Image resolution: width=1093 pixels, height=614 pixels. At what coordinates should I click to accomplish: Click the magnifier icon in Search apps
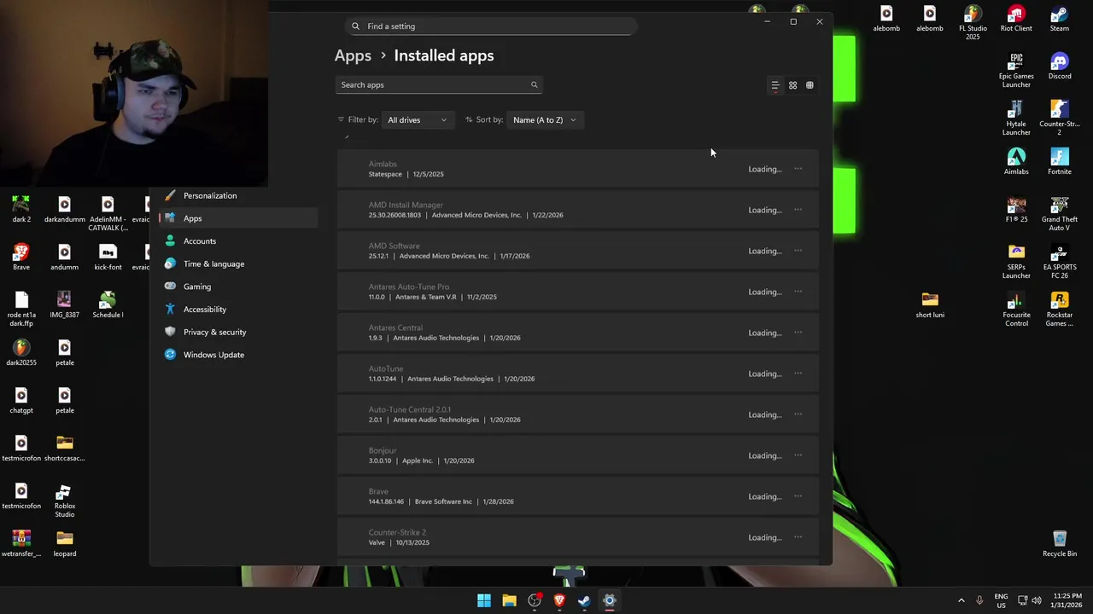(535, 84)
